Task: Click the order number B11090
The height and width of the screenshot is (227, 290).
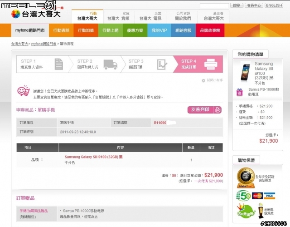Action: tap(160, 123)
